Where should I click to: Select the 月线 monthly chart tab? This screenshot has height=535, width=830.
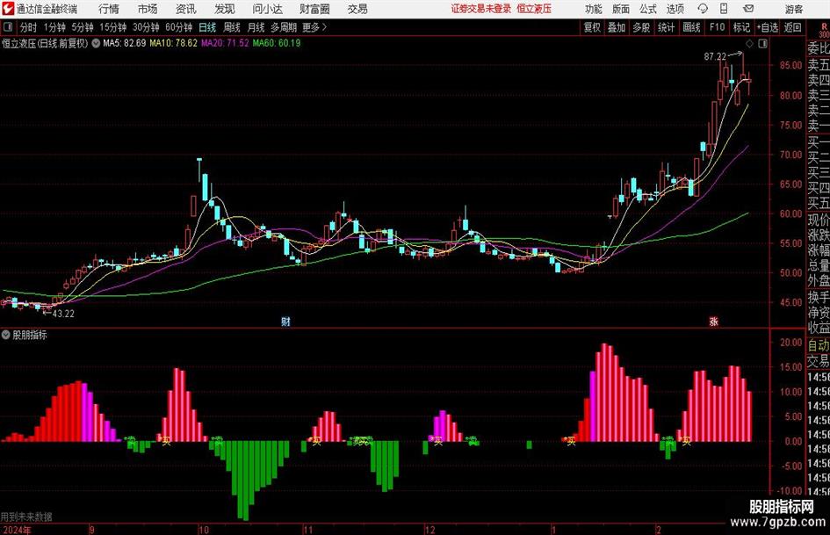(256, 27)
